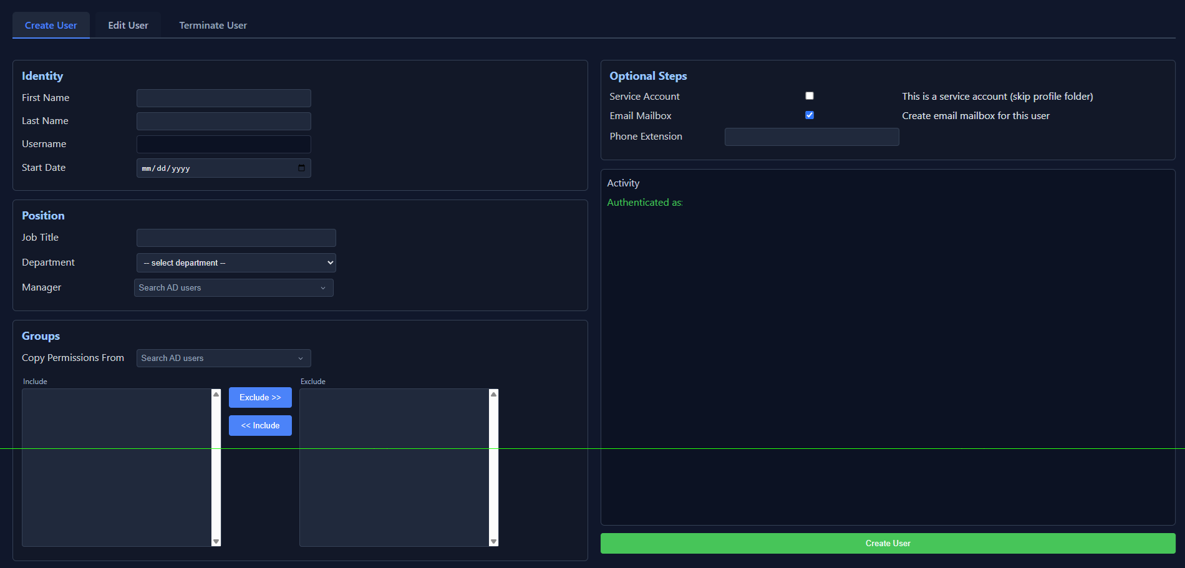Click the Job Title input field
This screenshot has height=568, width=1185.
coord(236,238)
